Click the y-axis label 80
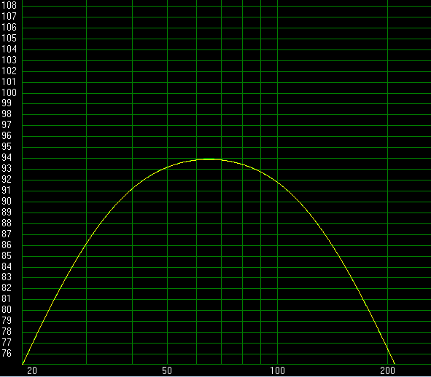431x377 pixels. pyautogui.click(x=7, y=309)
